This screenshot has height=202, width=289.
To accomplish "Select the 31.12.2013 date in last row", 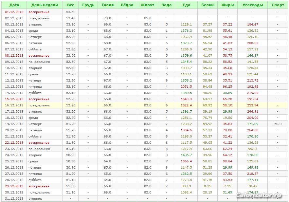I will tap(14, 198).
